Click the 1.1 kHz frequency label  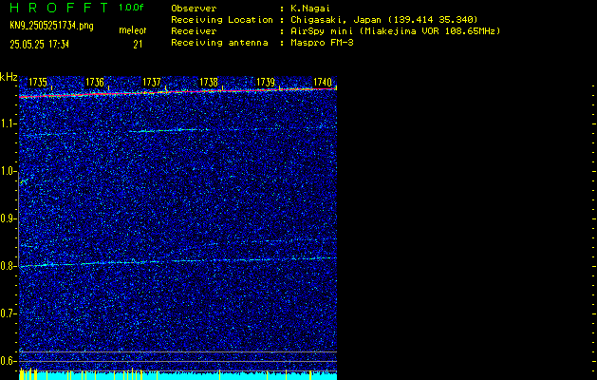click(8, 123)
